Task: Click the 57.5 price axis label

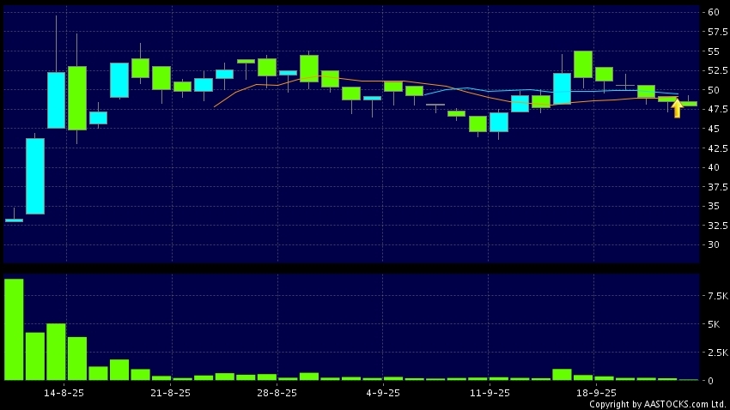Action: 717,32
